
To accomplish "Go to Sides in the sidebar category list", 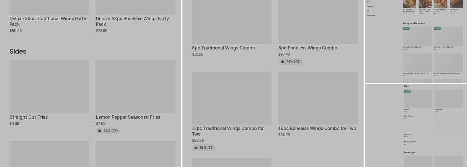I will pos(369,2).
